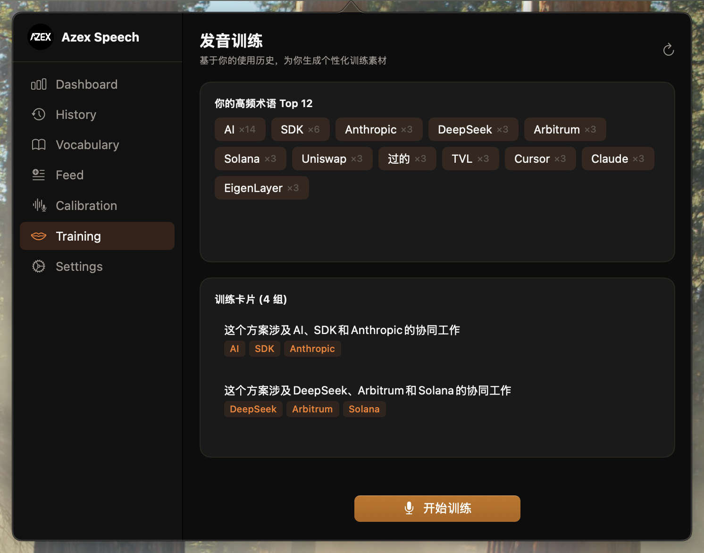Click the orange DeepSeek tag in training card

pos(253,409)
